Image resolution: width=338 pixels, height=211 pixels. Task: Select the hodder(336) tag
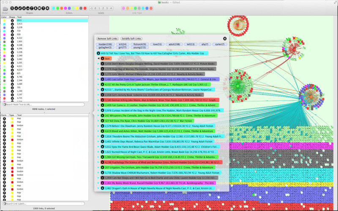coord(105,44)
